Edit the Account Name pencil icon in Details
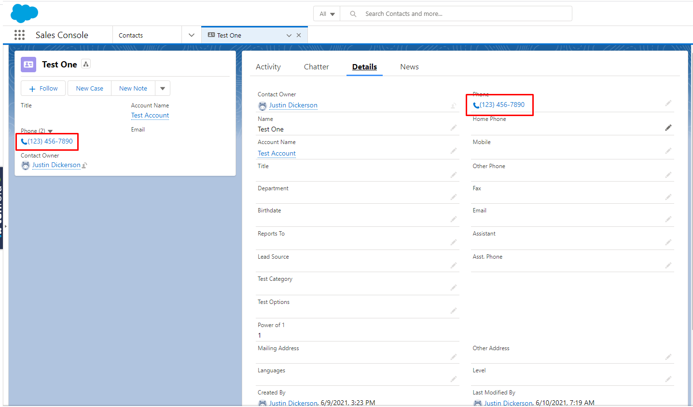Screen dimensions: 693x407 pos(454,151)
